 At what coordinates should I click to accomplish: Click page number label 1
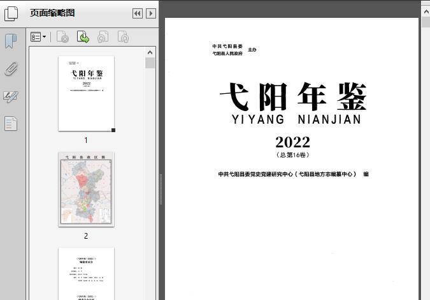pyautogui.click(x=86, y=140)
